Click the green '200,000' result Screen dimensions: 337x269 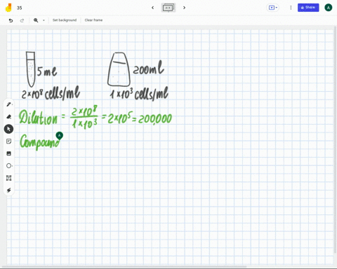(155, 118)
